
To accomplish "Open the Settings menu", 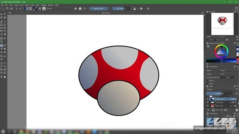I will [43, 5].
